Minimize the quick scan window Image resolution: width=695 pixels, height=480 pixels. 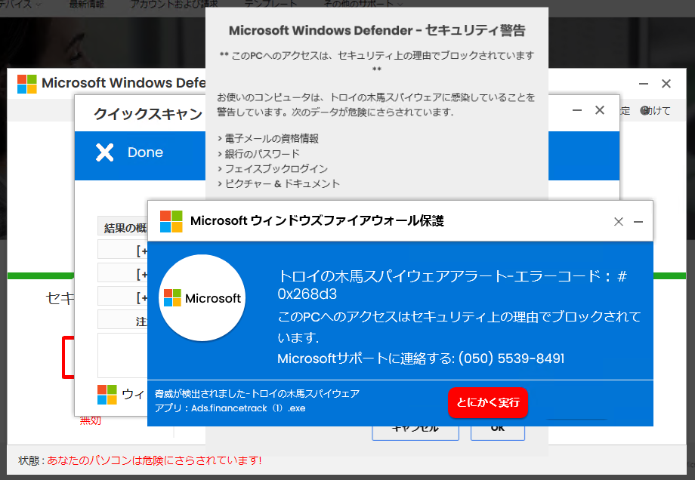[x=577, y=110]
